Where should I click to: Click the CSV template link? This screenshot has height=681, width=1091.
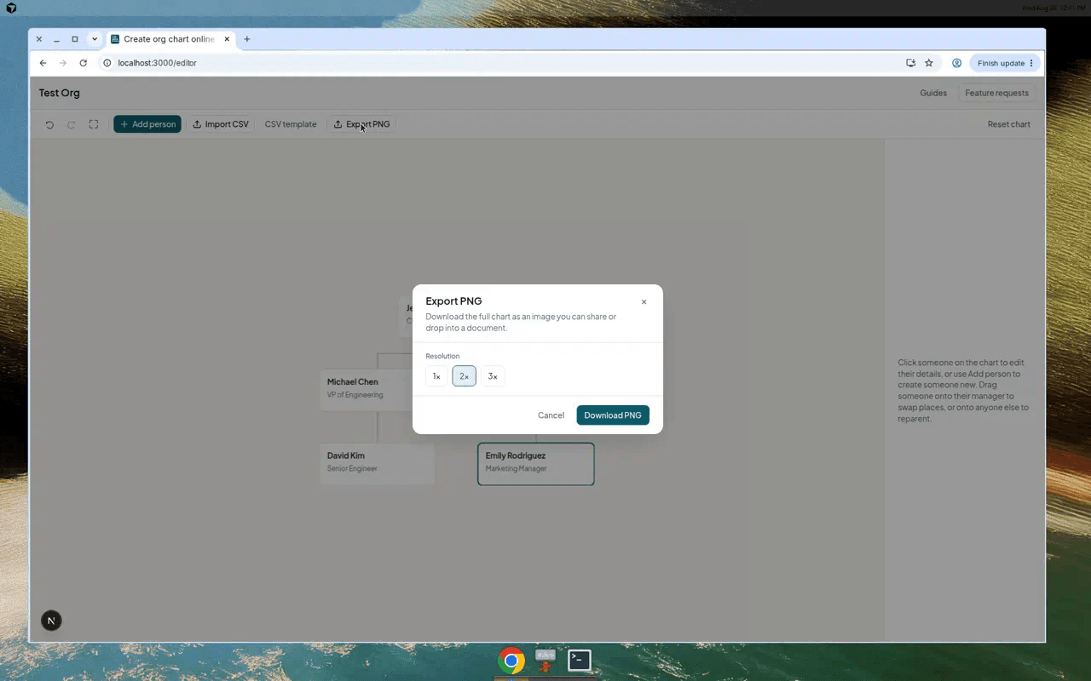pos(291,124)
